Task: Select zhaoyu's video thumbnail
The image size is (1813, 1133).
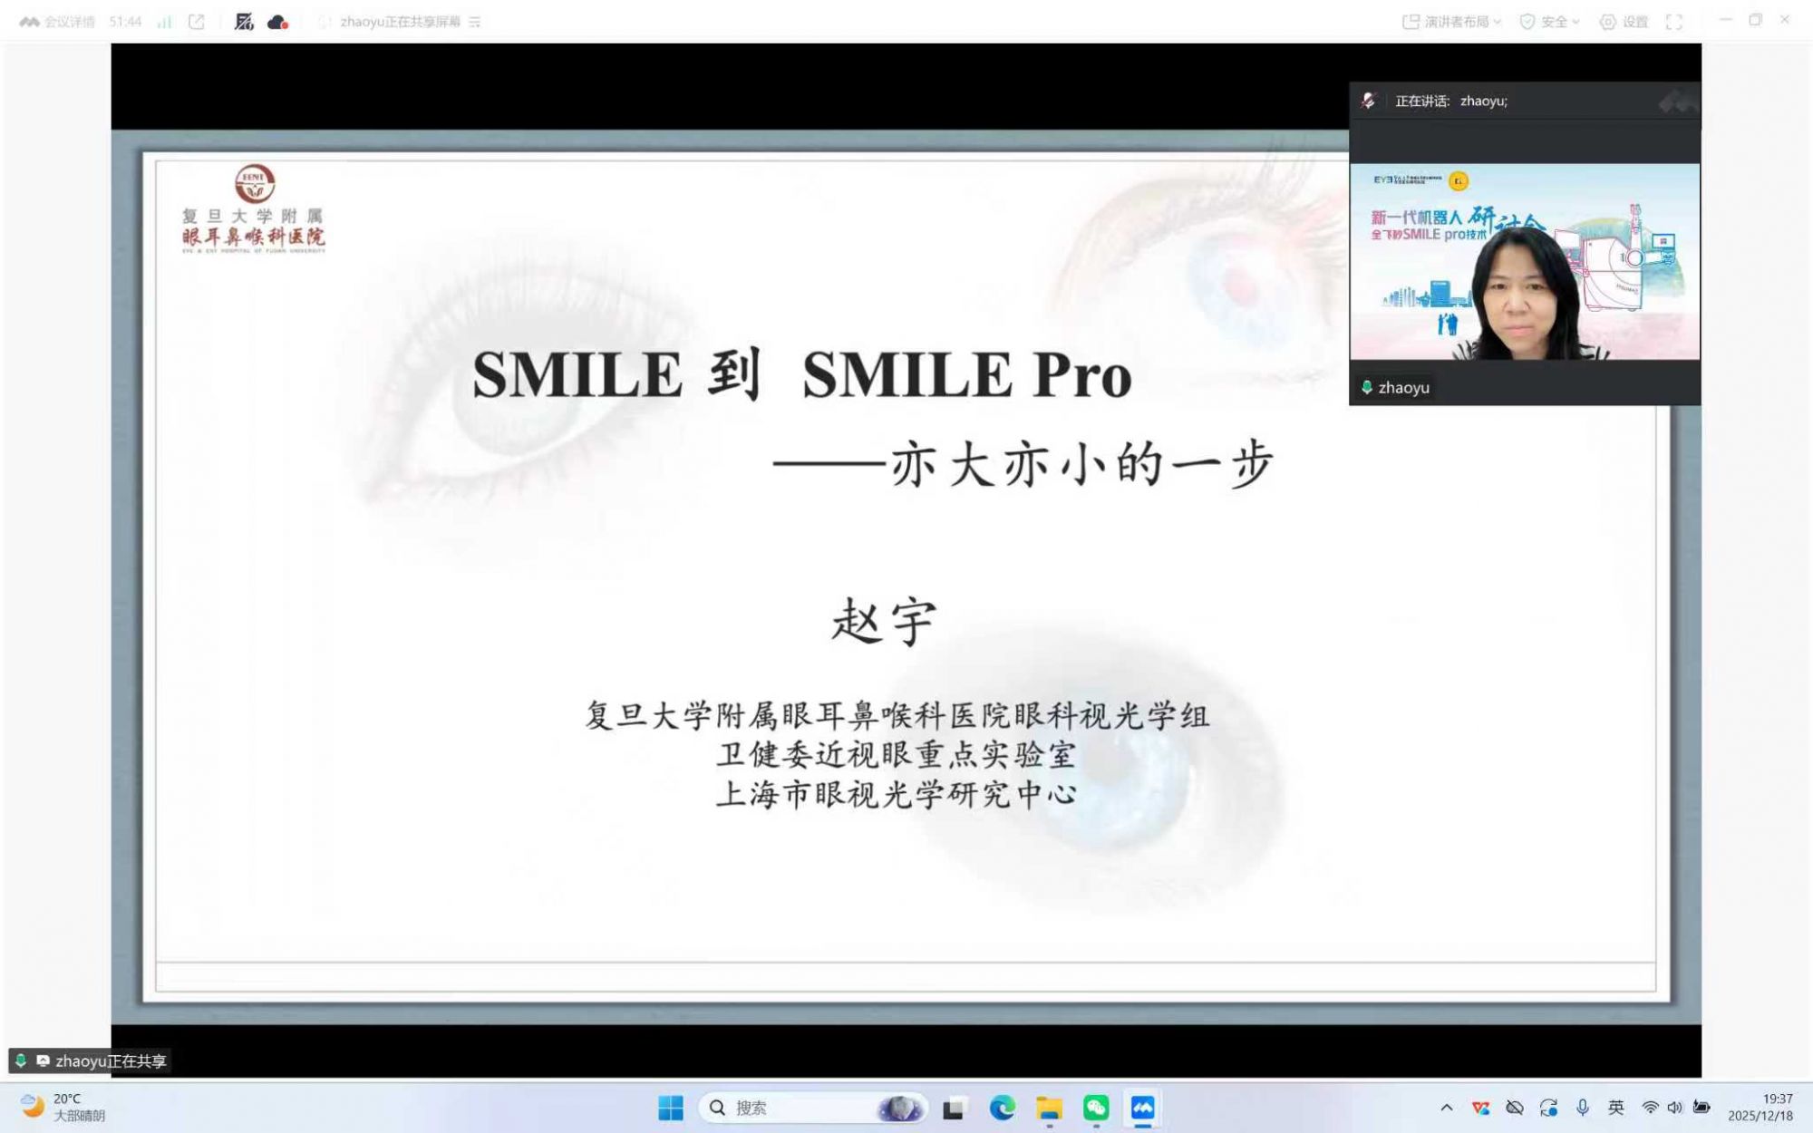Action: click(1525, 262)
